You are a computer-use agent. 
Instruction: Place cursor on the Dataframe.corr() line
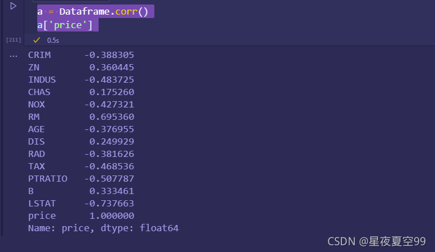pyautogui.click(x=93, y=12)
